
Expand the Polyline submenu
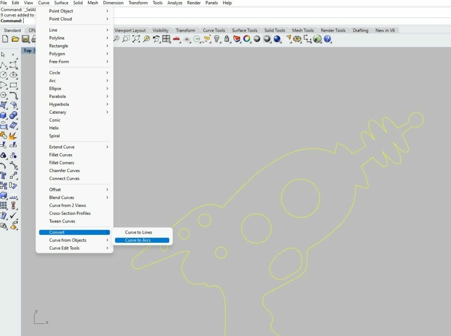click(x=74, y=38)
